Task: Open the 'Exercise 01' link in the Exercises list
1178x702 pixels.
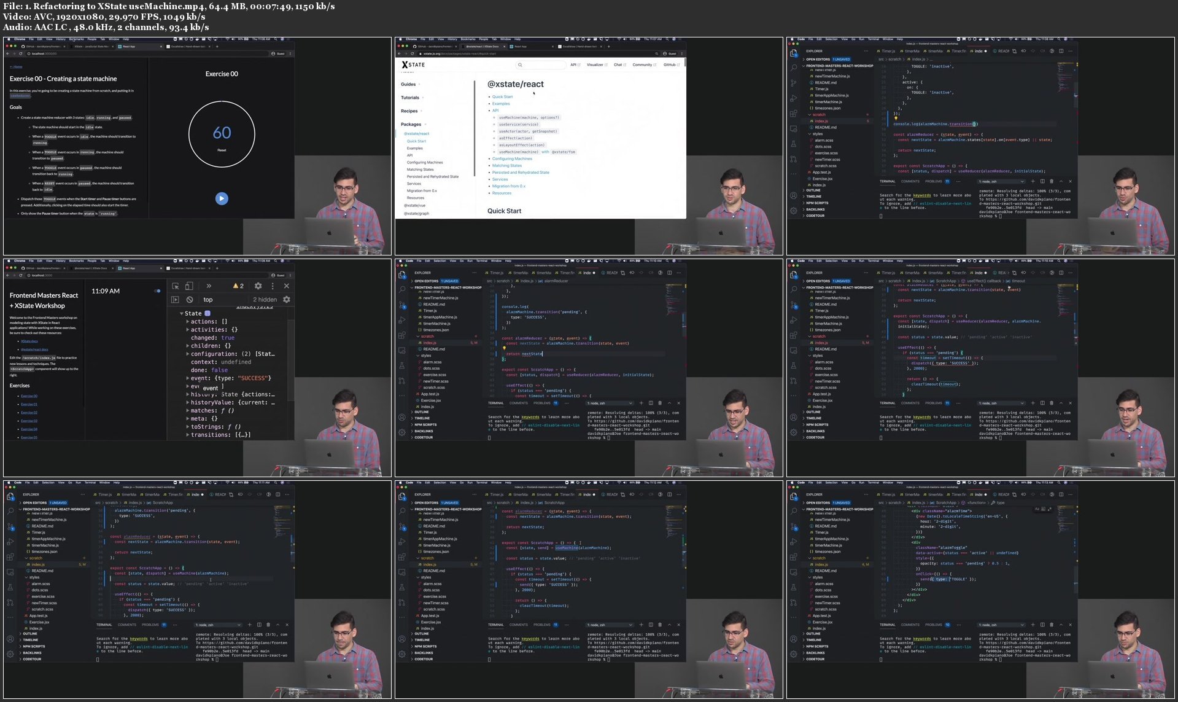Action: pyautogui.click(x=29, y=404)
